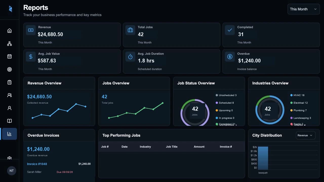Open the org-chart hierarchy sidebar icon
The width and height of the screenshot is (324, 182).
click(x=9, y=43)
